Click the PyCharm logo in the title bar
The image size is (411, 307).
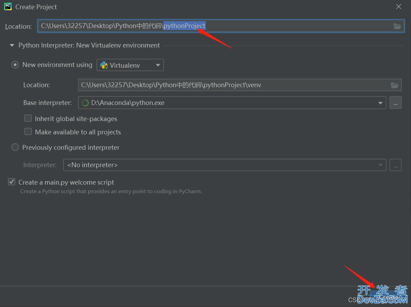(x=8, y=6)
